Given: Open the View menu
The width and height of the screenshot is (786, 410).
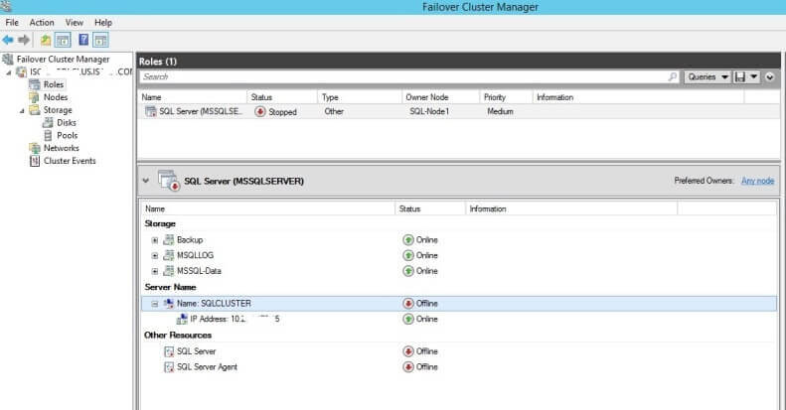Looking at the screenshot, I should pos(75,22).
